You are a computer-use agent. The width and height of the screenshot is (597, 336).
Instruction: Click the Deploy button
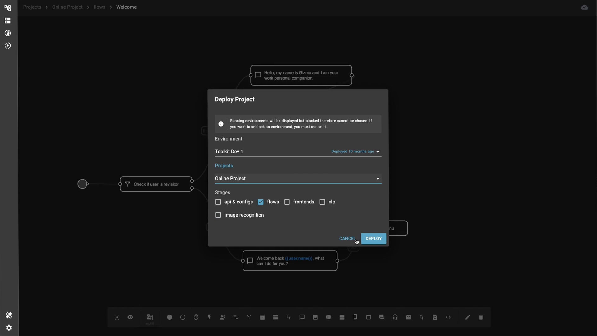[x=373, y=239]
